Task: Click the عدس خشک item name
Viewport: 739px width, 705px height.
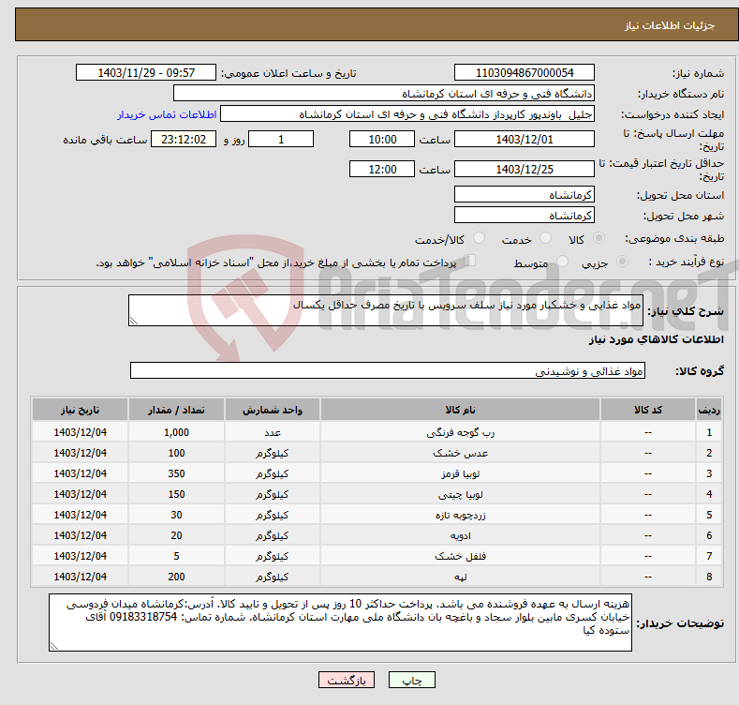Action: [460, 453]
